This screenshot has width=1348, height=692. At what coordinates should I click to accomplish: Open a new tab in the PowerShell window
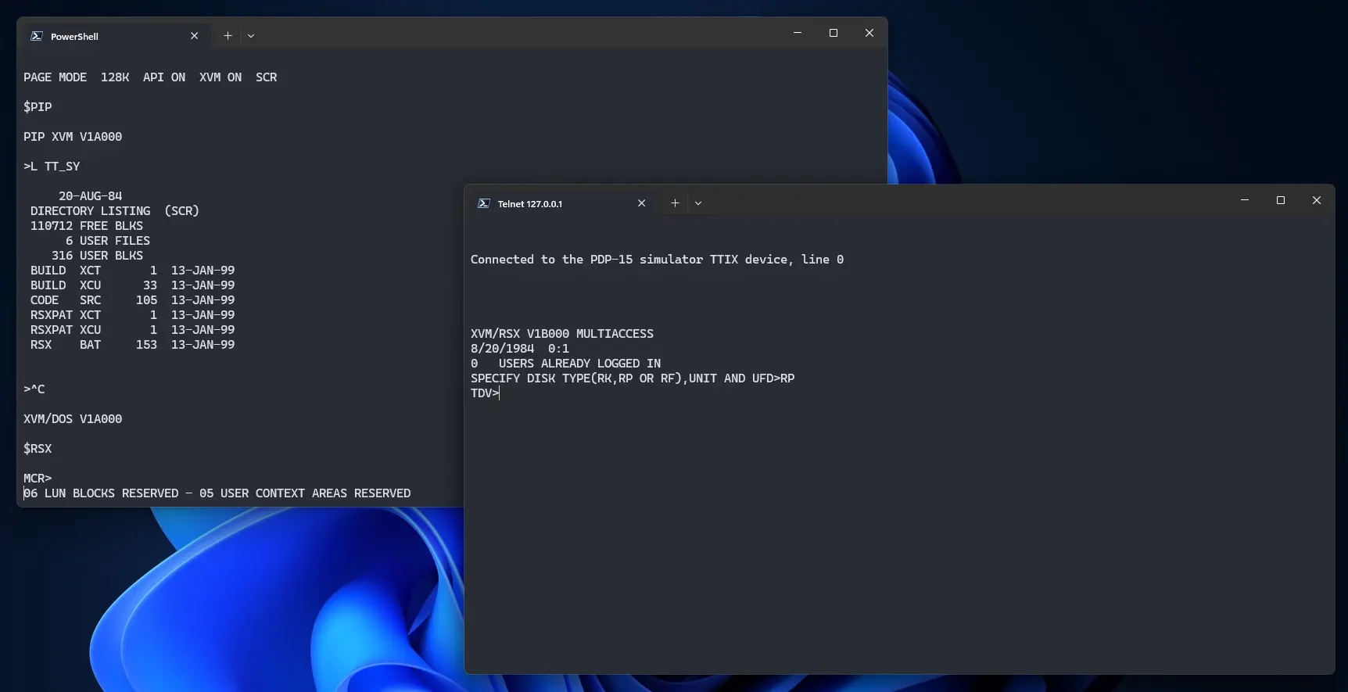coord(228,36)
